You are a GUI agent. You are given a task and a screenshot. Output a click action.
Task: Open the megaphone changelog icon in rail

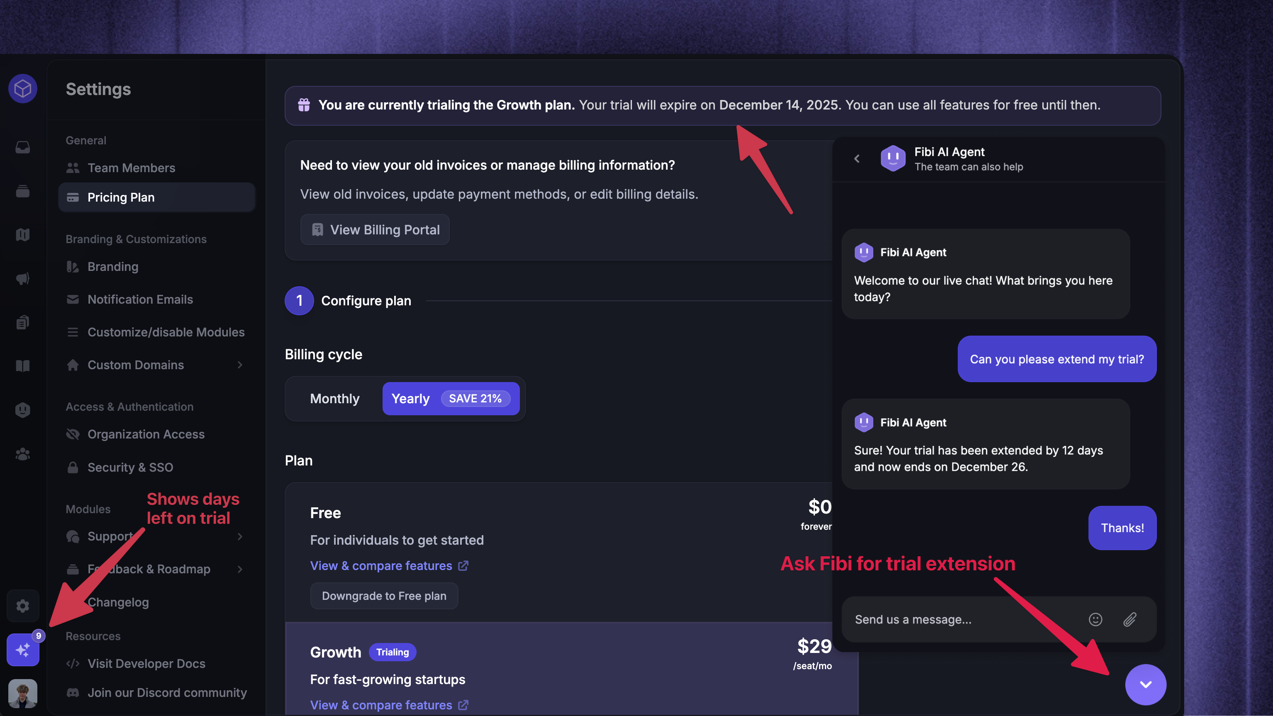[23, 278]
